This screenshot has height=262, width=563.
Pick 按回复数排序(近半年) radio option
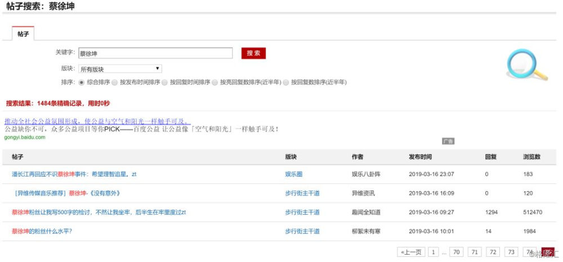(x=286, y=82)
